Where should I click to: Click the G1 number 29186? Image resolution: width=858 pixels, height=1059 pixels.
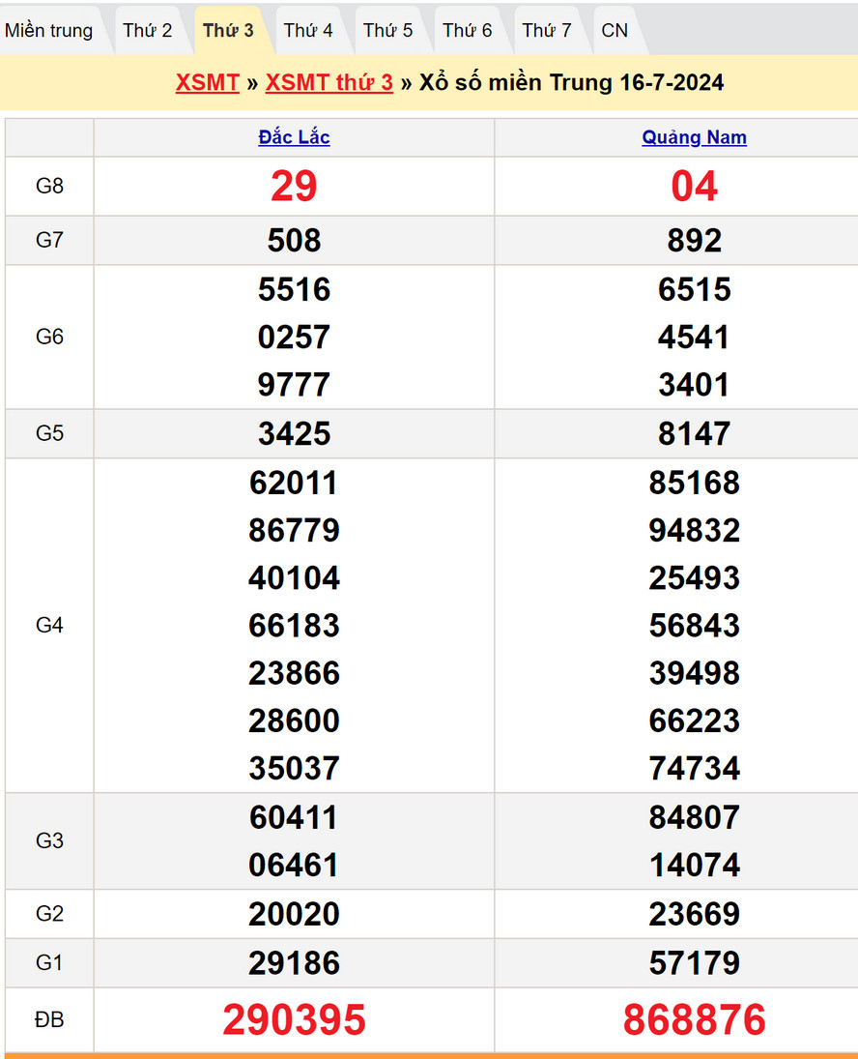tap(294, 962)
